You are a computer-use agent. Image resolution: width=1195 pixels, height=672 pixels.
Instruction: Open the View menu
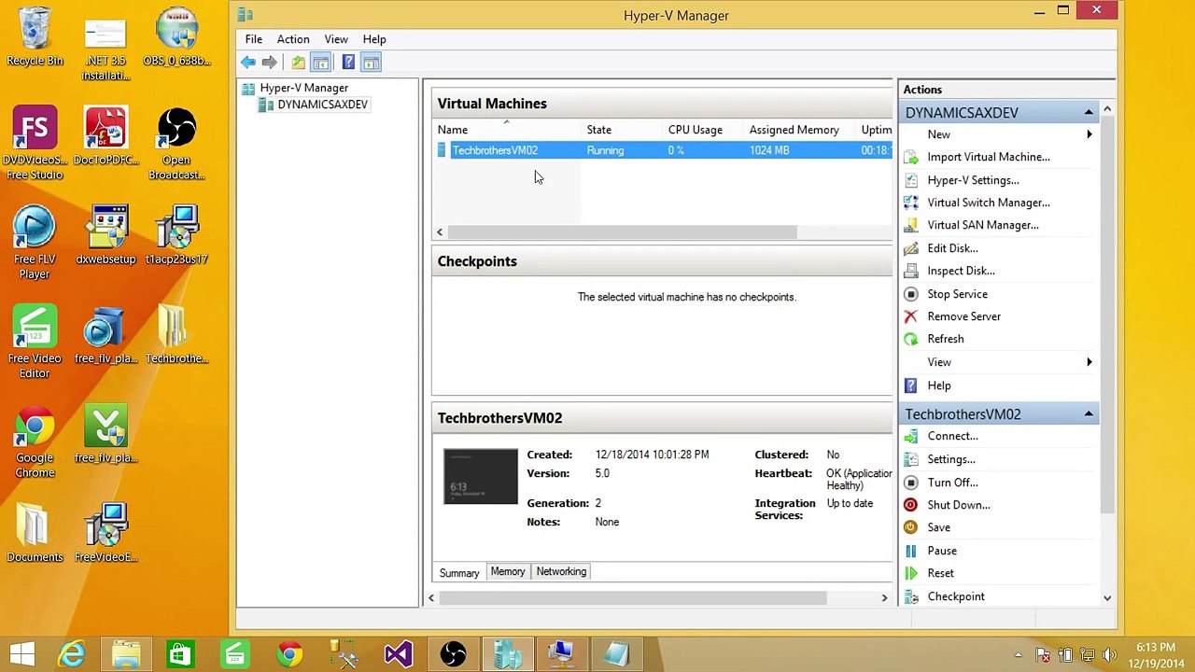[336, 39]
